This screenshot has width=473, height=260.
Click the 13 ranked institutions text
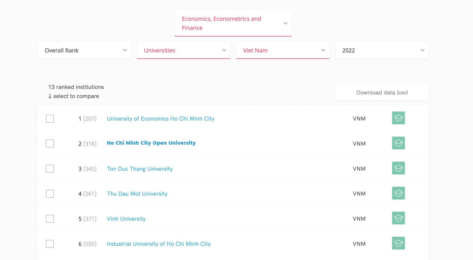point(76,87)
